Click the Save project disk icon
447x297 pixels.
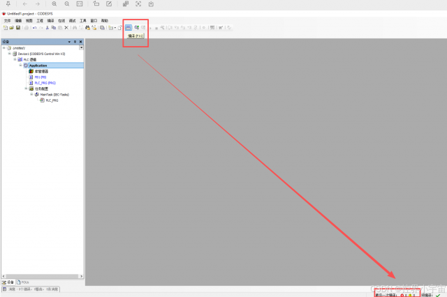click(18, 28)
